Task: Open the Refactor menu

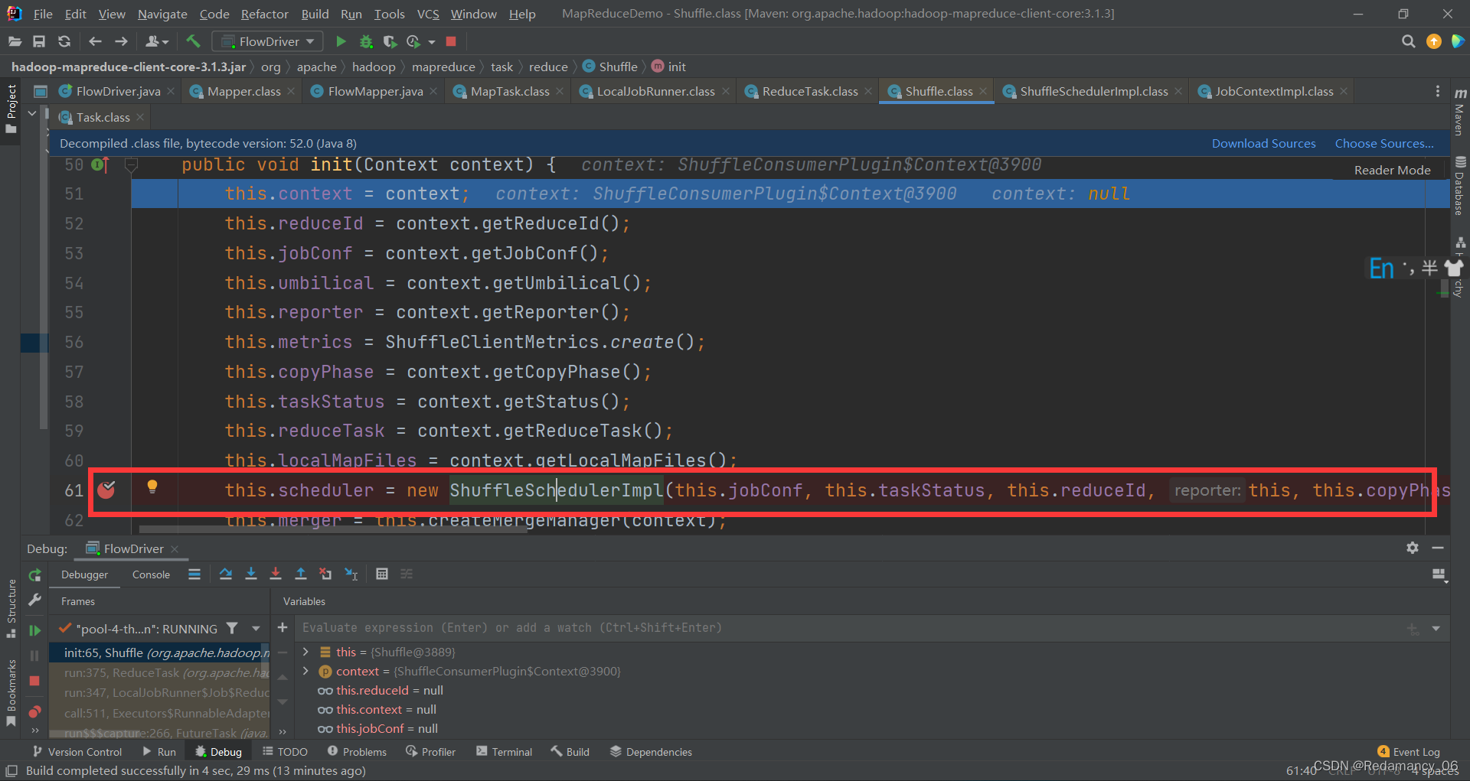Action: 264,14
